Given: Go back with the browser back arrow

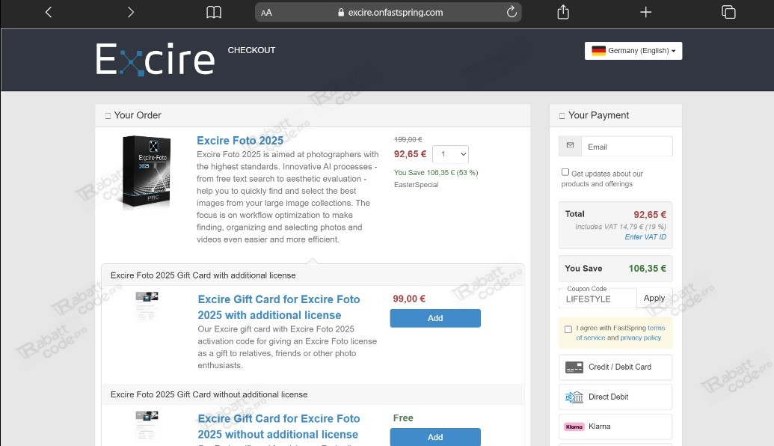Looking at the screenshot, I should click(49, 13).
